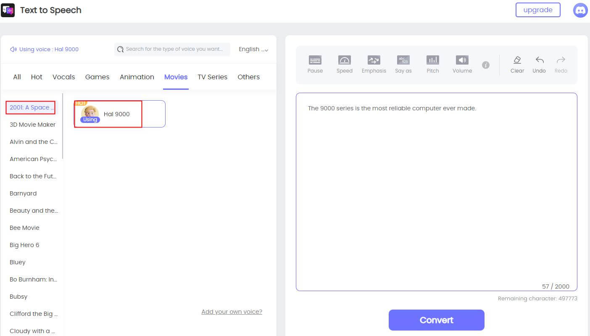Select American Psyc... entry
This screenshot has width=590, height=336.
coord(33,159)
